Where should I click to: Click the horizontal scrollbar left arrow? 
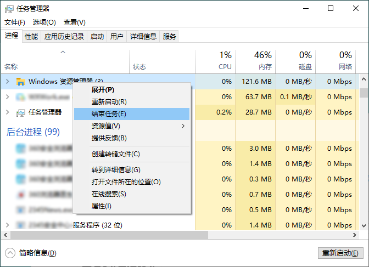click(x=5, y=235)
